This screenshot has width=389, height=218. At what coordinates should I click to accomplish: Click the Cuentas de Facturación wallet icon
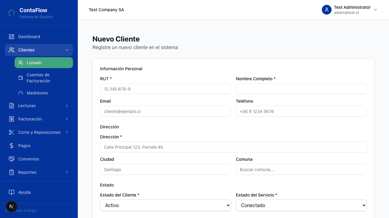21,78
